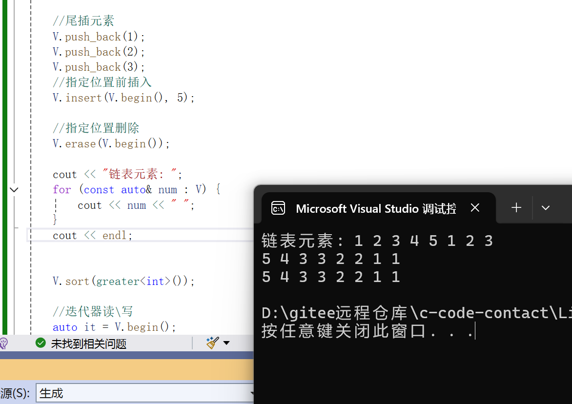Image resolution: width=572 pixels, height=404 pixels.
Task: Click the code cleanup broom icon
Action: 212,343
